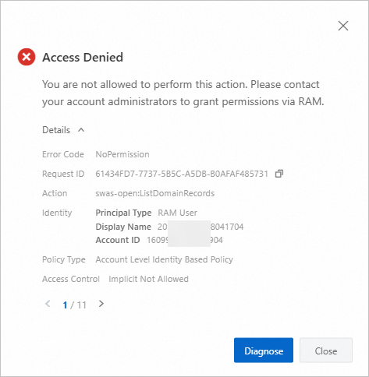This screenshot has width=369, height=377.
Task: Click the Request ID label
Action: click(x=63, y=174)
